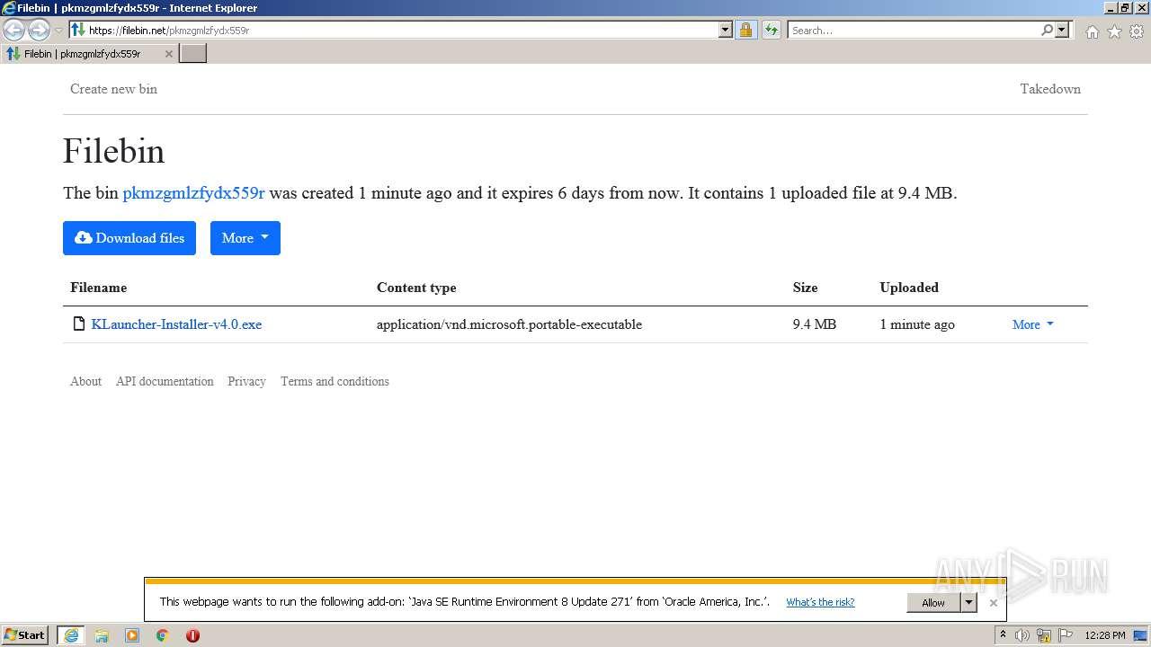Open the red Opera taskbar icon
The image size is (1151, 647).
192,635
